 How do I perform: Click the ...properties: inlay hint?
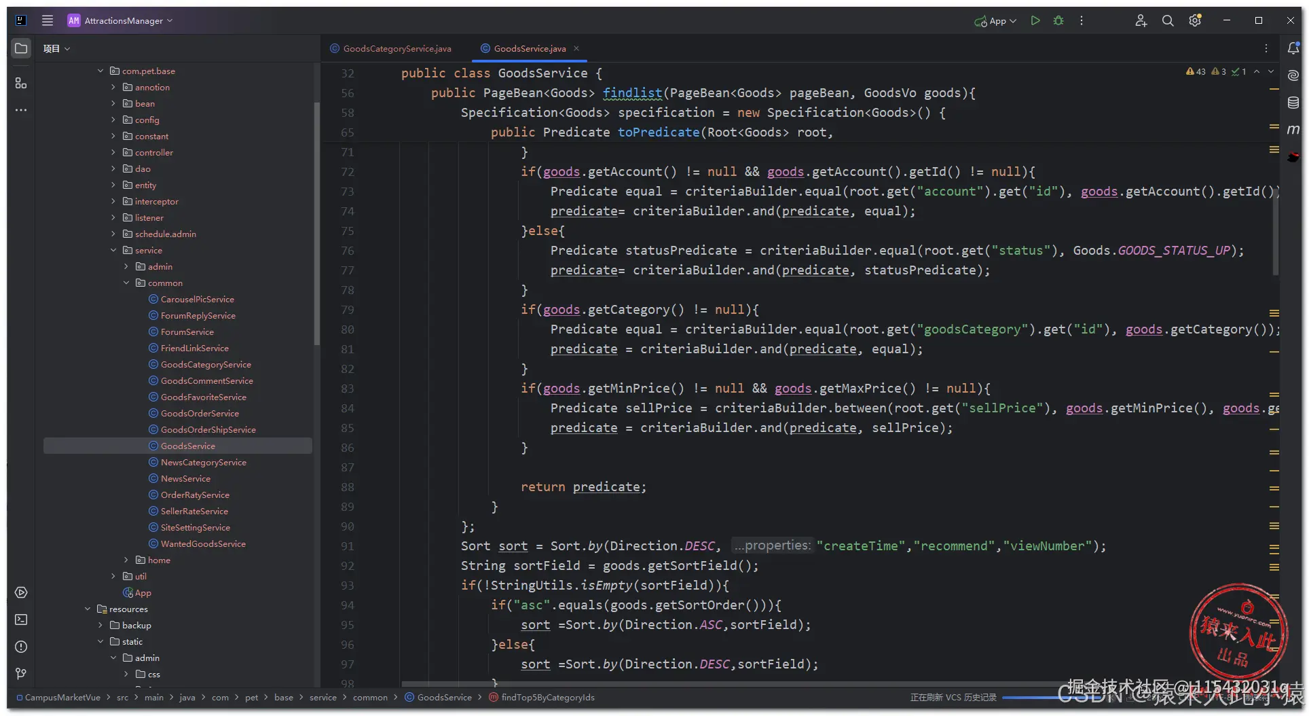click(x=772, y=545)
